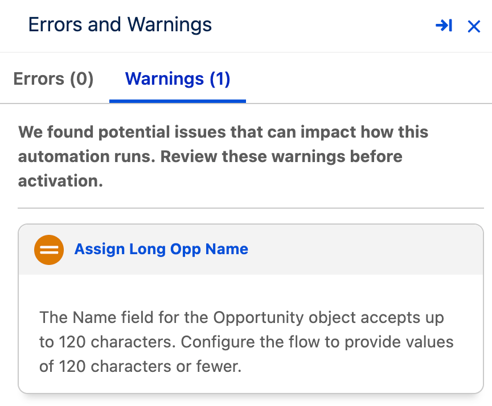
Task: Click the dock panel arrow icon
Action: (444, 26)
